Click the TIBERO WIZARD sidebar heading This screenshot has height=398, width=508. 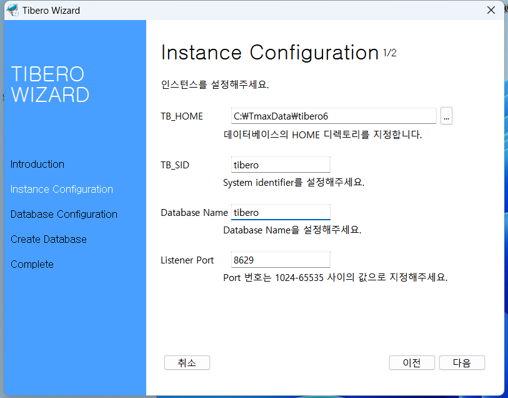tap(50, 84)
